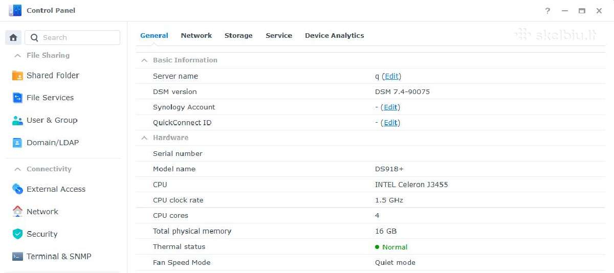This screenshot has height=273, width=614.
Task: Select the General tab
Action: [x=154, y=36]
